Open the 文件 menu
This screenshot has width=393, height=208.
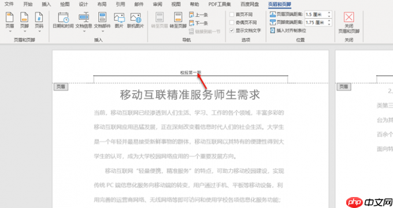pos(9,4)
